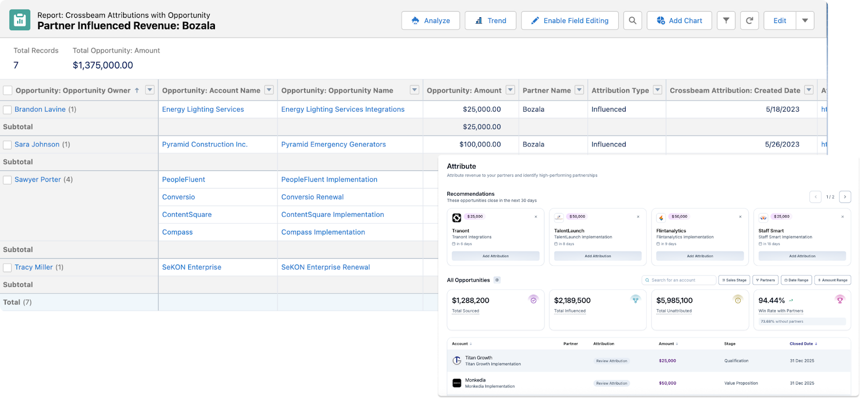
Task: Open Pyramid Construction Inc. account link
Action: coord(205,144)
